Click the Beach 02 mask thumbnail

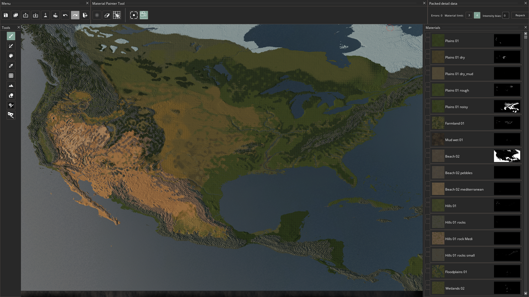tap(507, 156)
